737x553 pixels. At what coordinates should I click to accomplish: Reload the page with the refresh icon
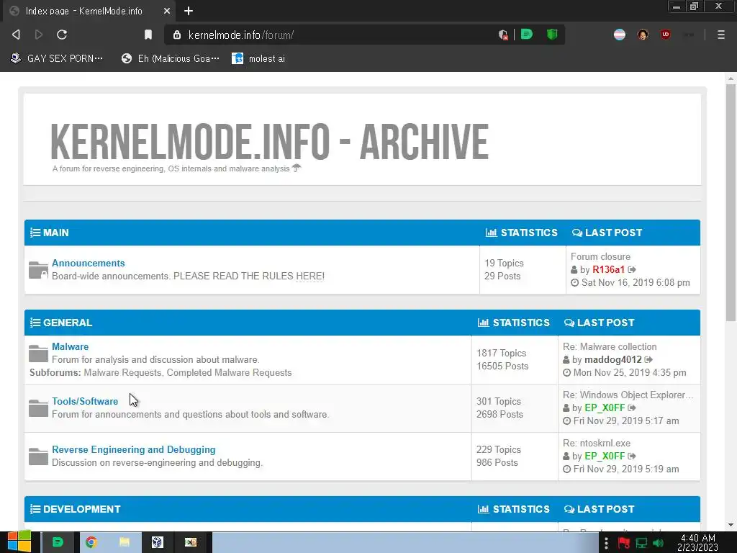point(62,35)
